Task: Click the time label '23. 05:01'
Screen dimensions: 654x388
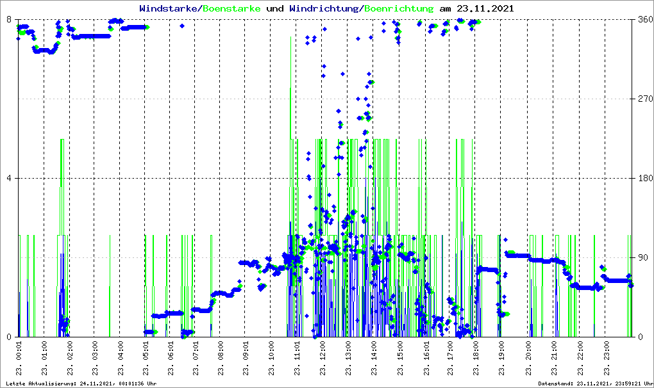Action: pyautogui.click(x=145, y=359)
